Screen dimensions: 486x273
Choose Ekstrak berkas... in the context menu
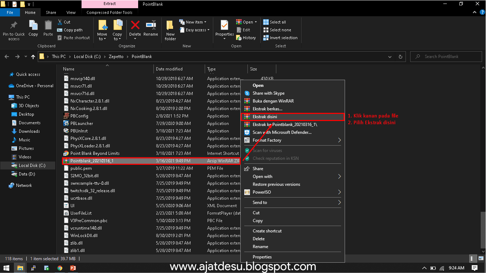click(x=293, y=109)
